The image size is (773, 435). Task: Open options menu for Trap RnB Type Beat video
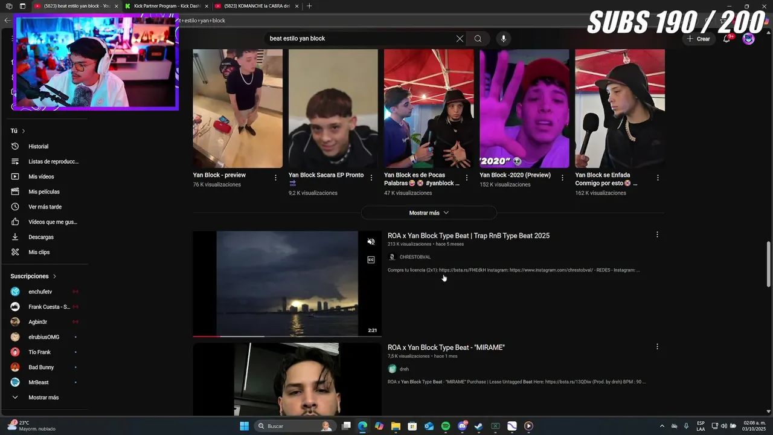tap(657, 234)
